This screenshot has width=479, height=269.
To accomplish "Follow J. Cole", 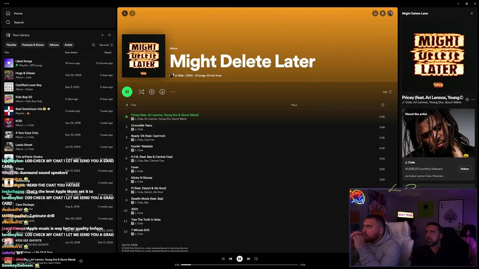I will point(464,169).
